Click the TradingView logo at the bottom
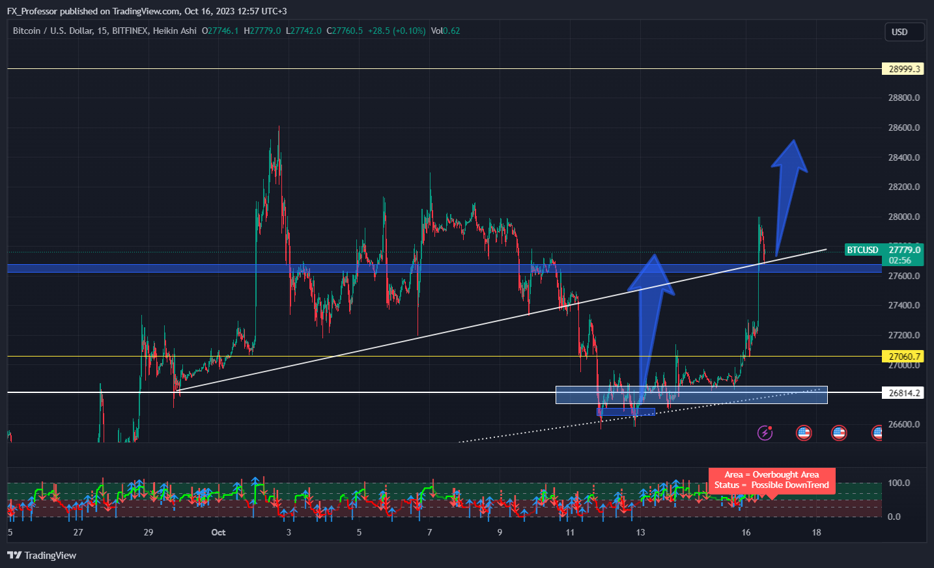The height and width of the screenshot is (568, 934). [42, 555]
